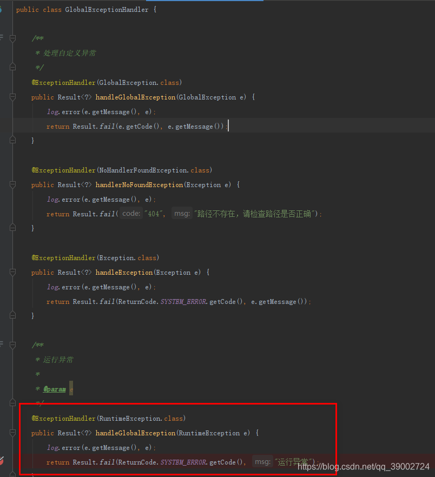Click the 'code:' inlay parameter hint
This screenshot has height=477, width=435.
[x=131, y=214]
